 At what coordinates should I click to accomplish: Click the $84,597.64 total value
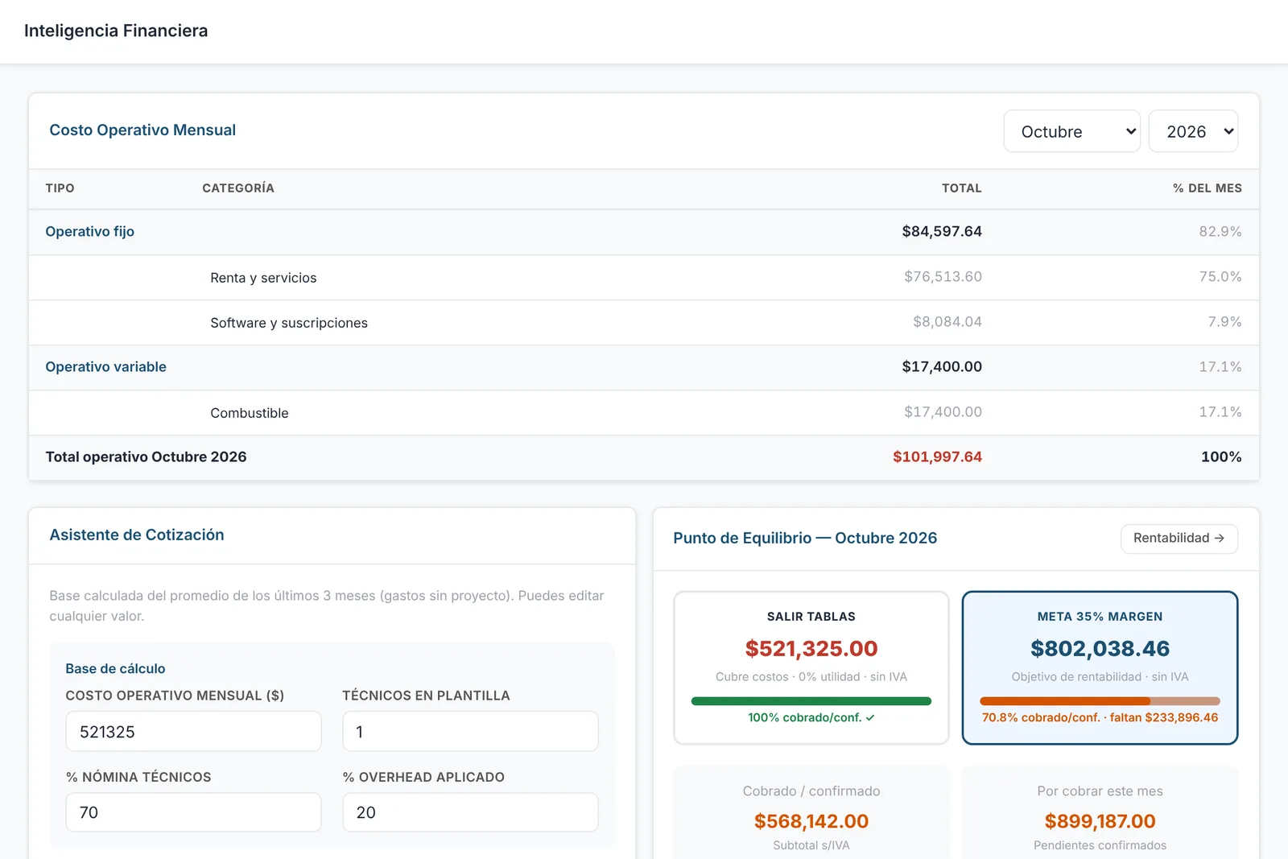pyautogui.click(x=942, y=232)
